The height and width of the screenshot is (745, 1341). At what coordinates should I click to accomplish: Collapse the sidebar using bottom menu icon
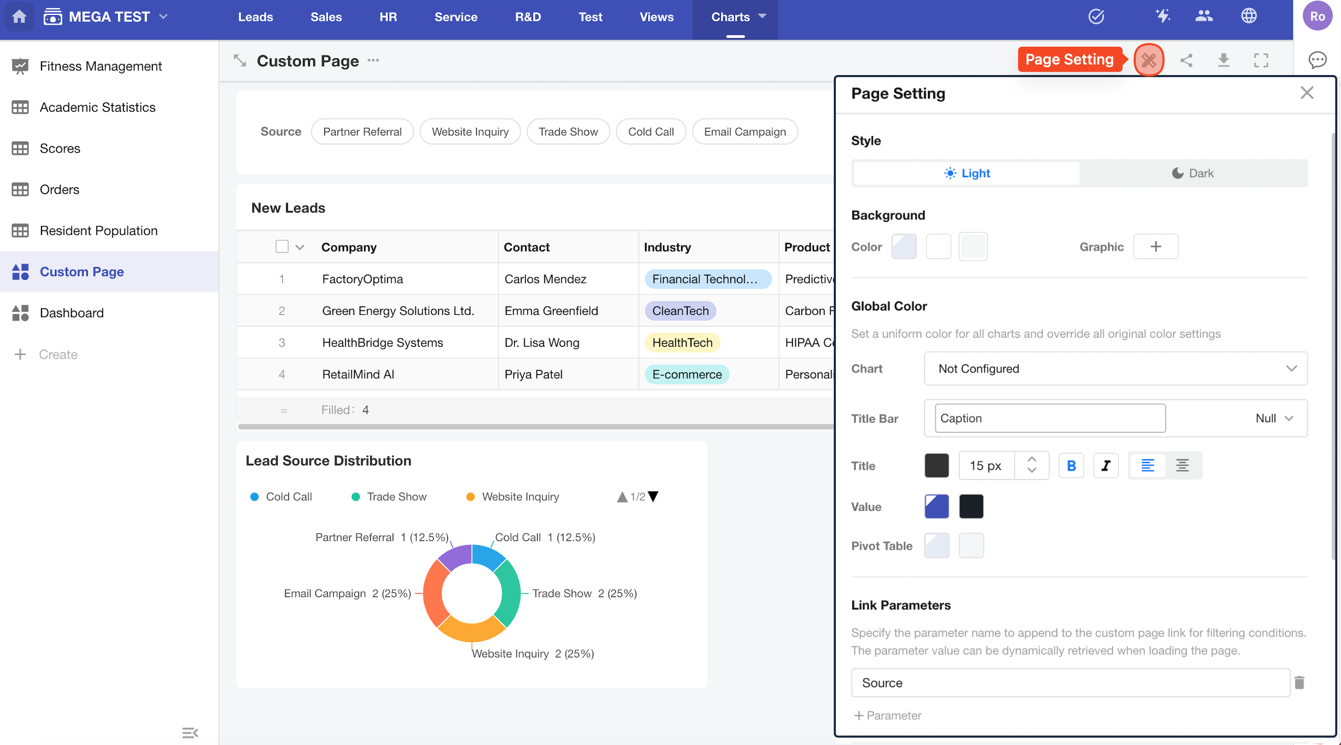[190, 732]
